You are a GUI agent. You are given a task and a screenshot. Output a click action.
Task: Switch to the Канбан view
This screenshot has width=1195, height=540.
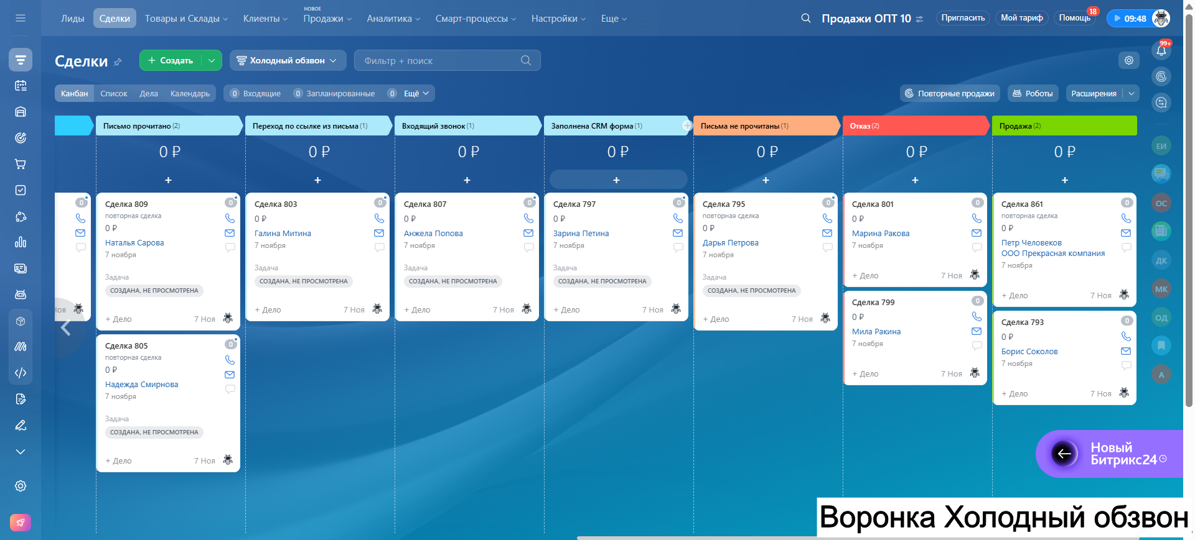point(75,94)
